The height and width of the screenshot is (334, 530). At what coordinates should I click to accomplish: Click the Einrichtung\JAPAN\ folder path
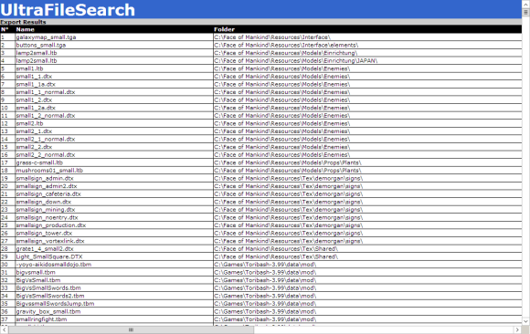point(296,61)
